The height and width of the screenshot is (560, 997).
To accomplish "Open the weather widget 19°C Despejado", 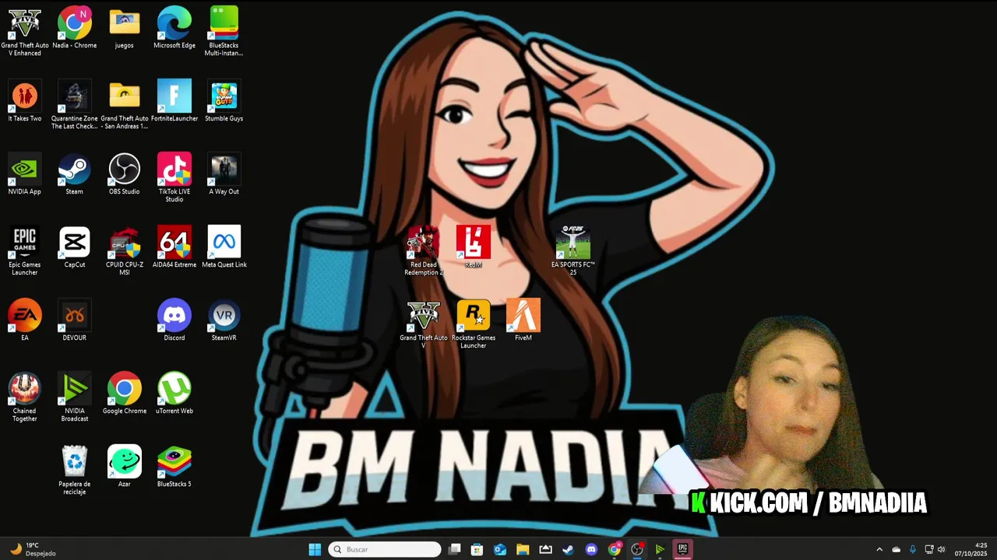I will coord(33,550).
